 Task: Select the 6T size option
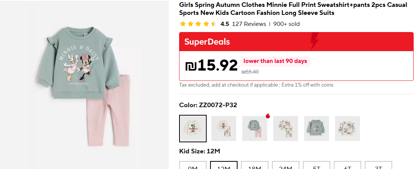pyautogui.click(x=348, y=166)
